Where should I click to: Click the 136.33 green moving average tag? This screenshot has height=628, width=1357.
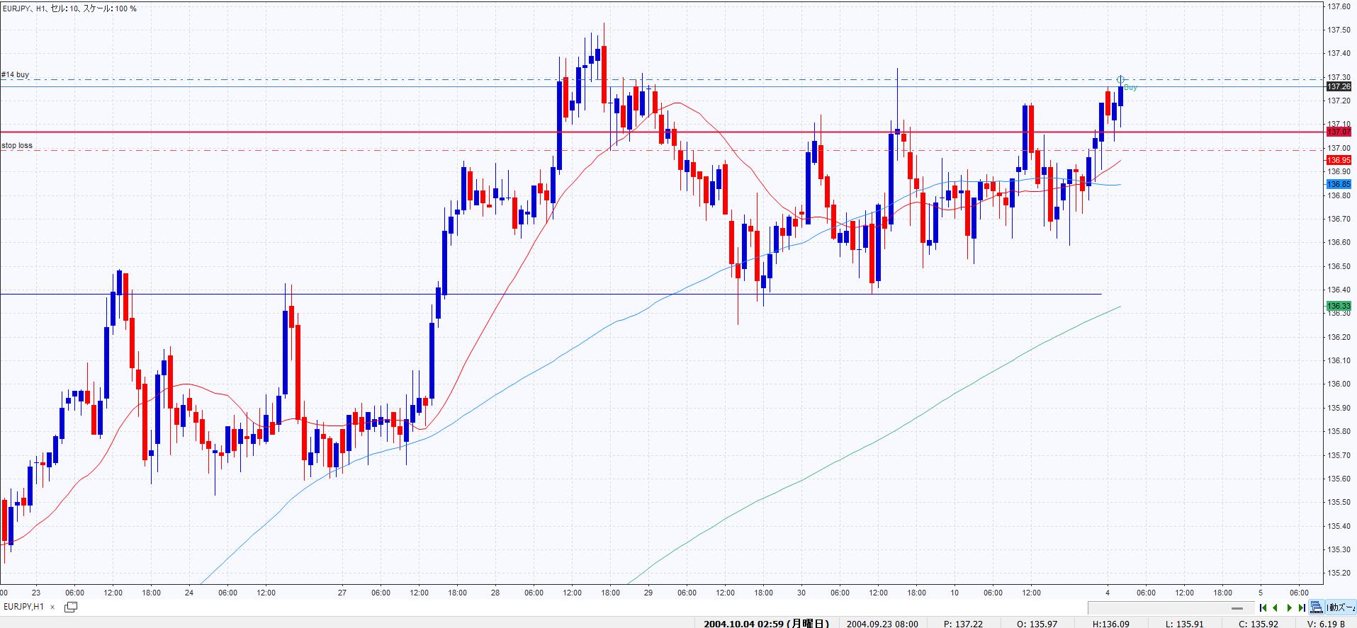click(1338, 306)
